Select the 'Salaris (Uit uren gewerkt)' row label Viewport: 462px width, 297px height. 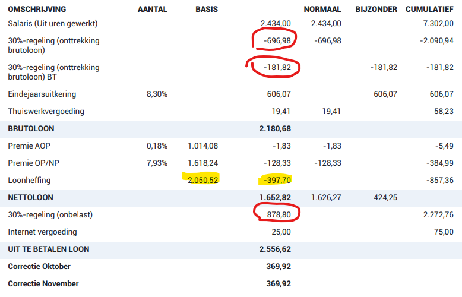click(53, 23)
